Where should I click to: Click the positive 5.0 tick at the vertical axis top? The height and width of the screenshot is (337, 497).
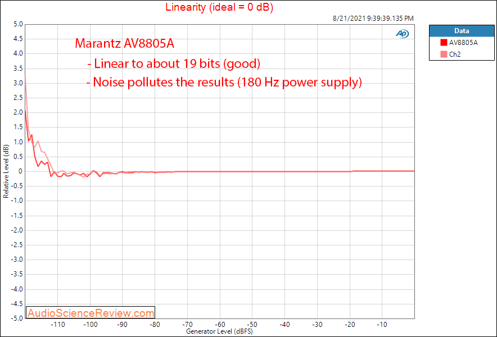tap(19, 24)
